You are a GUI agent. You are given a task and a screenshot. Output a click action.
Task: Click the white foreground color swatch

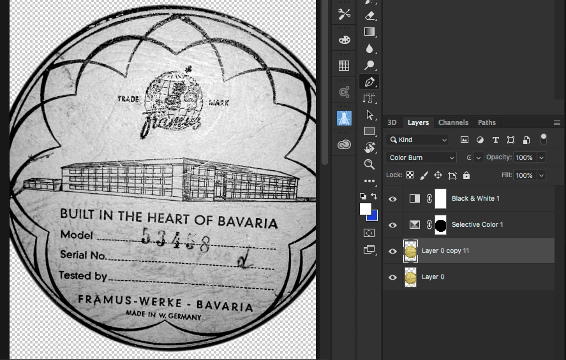click(364, 208)
